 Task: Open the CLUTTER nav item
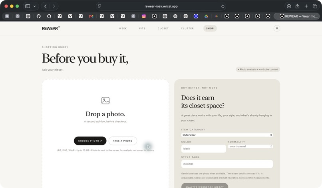pyautogui.click(x=187, y=28)
